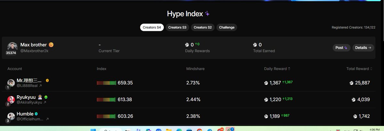This screenshot has width=384, height=131.
Task: Click the 35374 rank badge
Action: pos(11,53)
